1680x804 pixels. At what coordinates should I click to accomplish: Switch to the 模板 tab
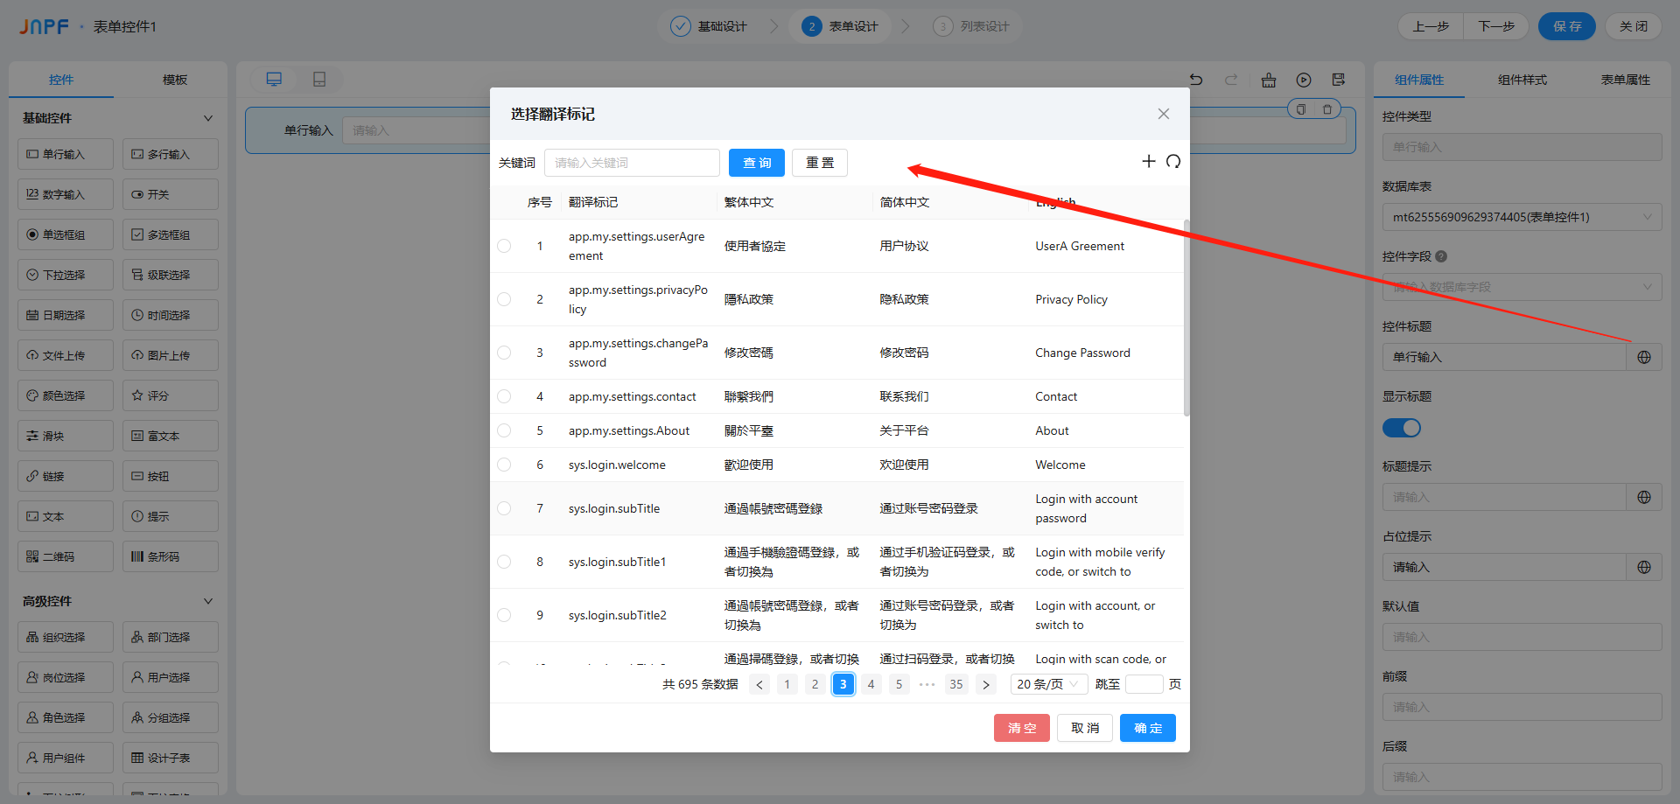pos(175,80)
